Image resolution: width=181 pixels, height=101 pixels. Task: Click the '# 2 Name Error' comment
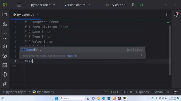38,32
